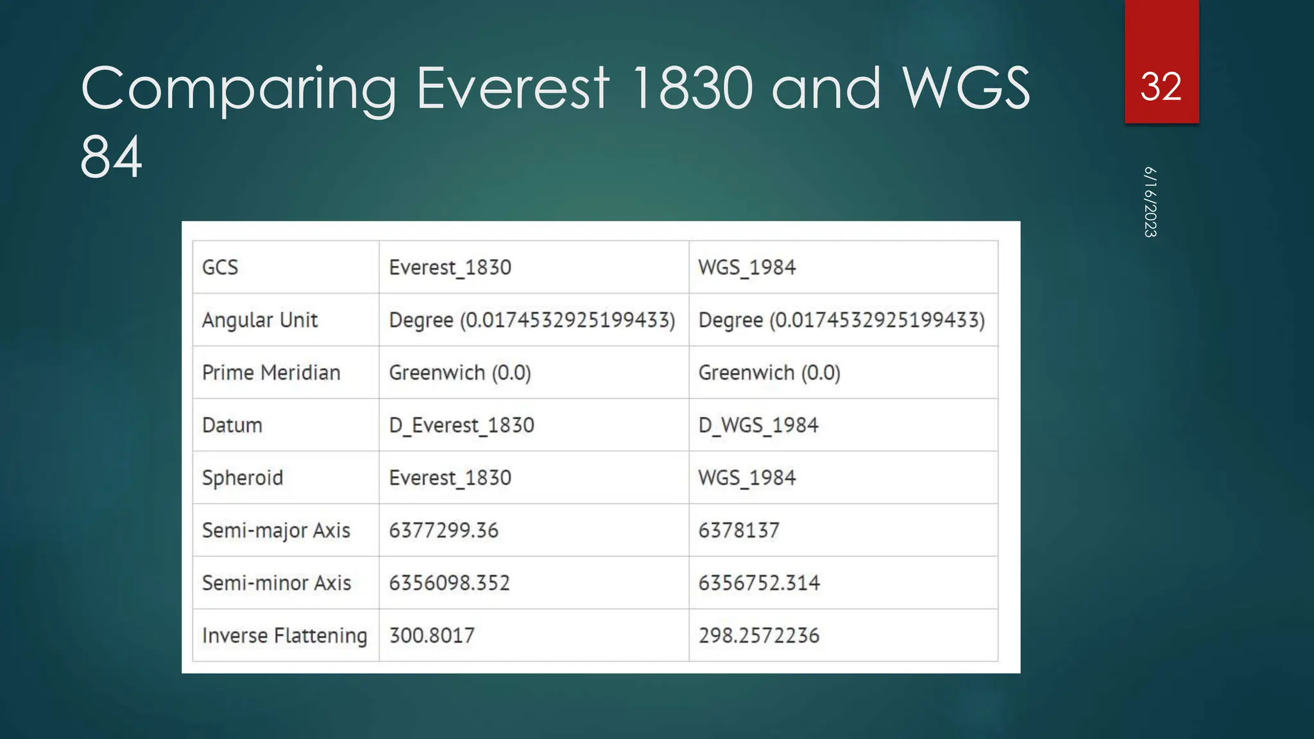Click WGS column 'Greenwich (0.0)' cell
Viewport: 1314px width, 739px height.
point(843,373)
